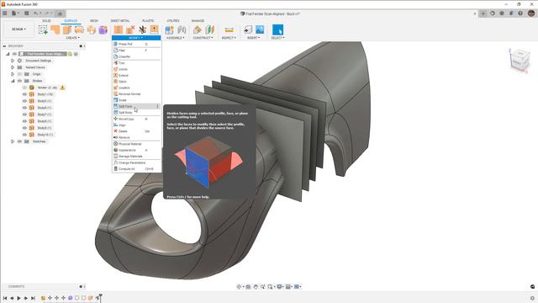This screenshot has height=303, width=538.
Task: Switch to the Mesh tab
Action: [93, 20]
